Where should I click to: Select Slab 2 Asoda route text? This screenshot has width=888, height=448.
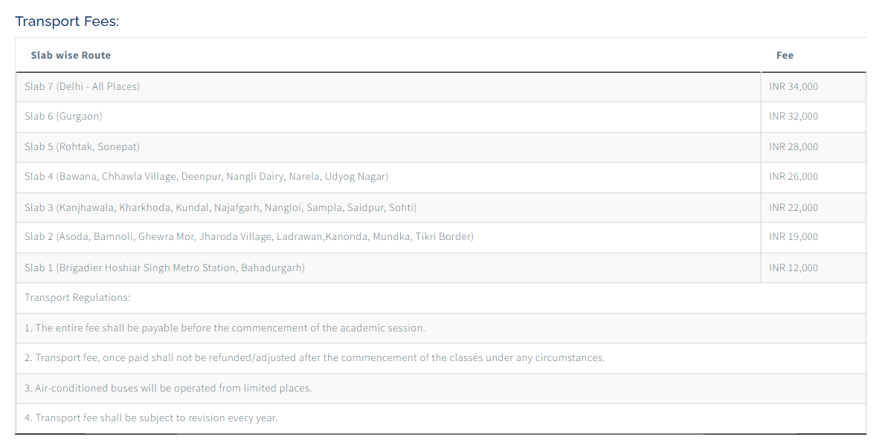point(248,237)
